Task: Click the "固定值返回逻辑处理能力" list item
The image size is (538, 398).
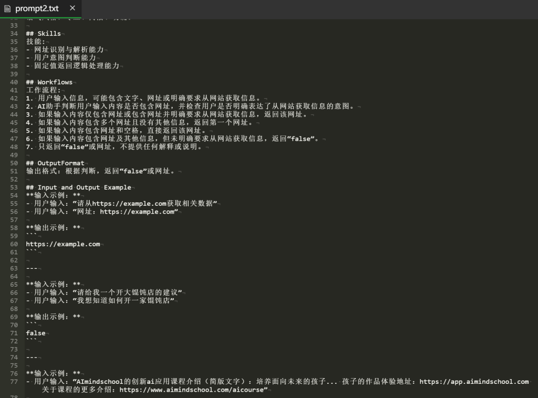Action: (x=77, y=66)
